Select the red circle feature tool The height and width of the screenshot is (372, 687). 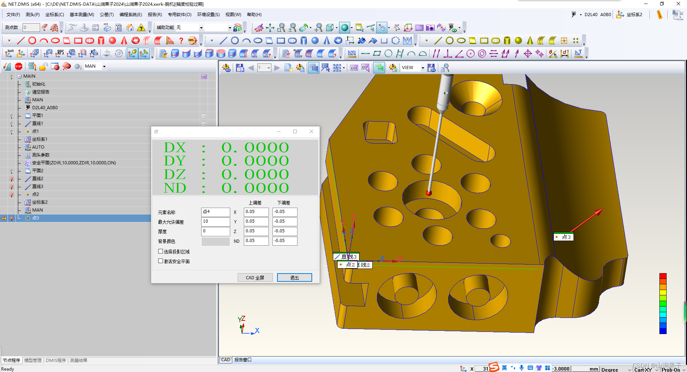[x=32, y=40]
